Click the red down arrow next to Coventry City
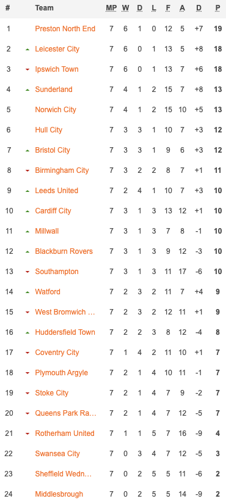 pos(27,353)
